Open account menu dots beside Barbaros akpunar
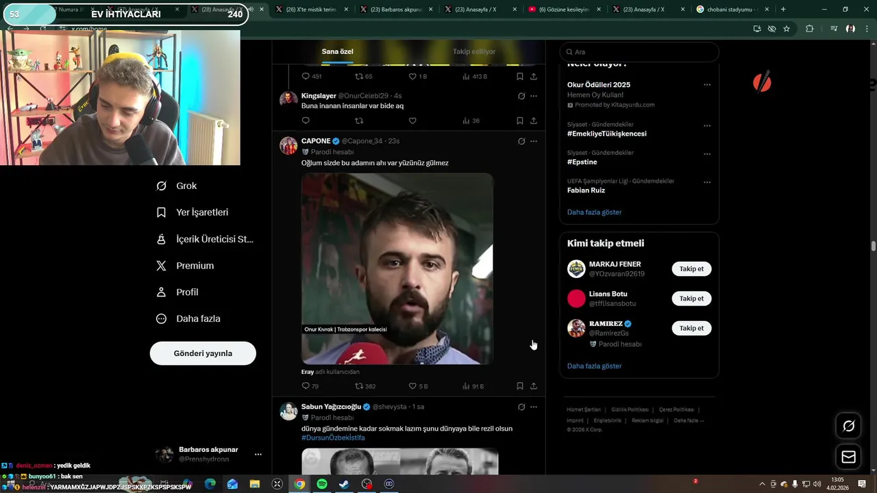The width and height of the screenshot is (877, 493). tap(258, 454)
